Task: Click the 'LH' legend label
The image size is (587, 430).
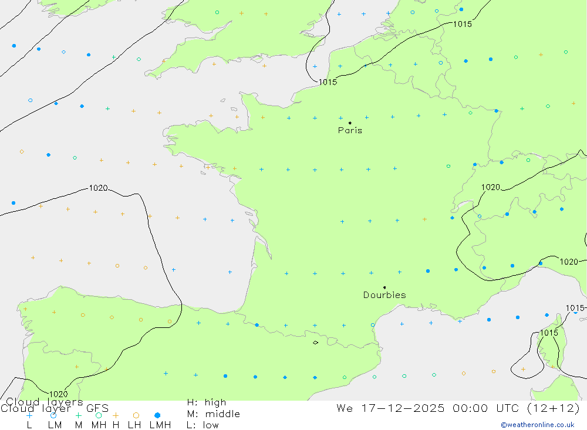Action: click(134, 425)
